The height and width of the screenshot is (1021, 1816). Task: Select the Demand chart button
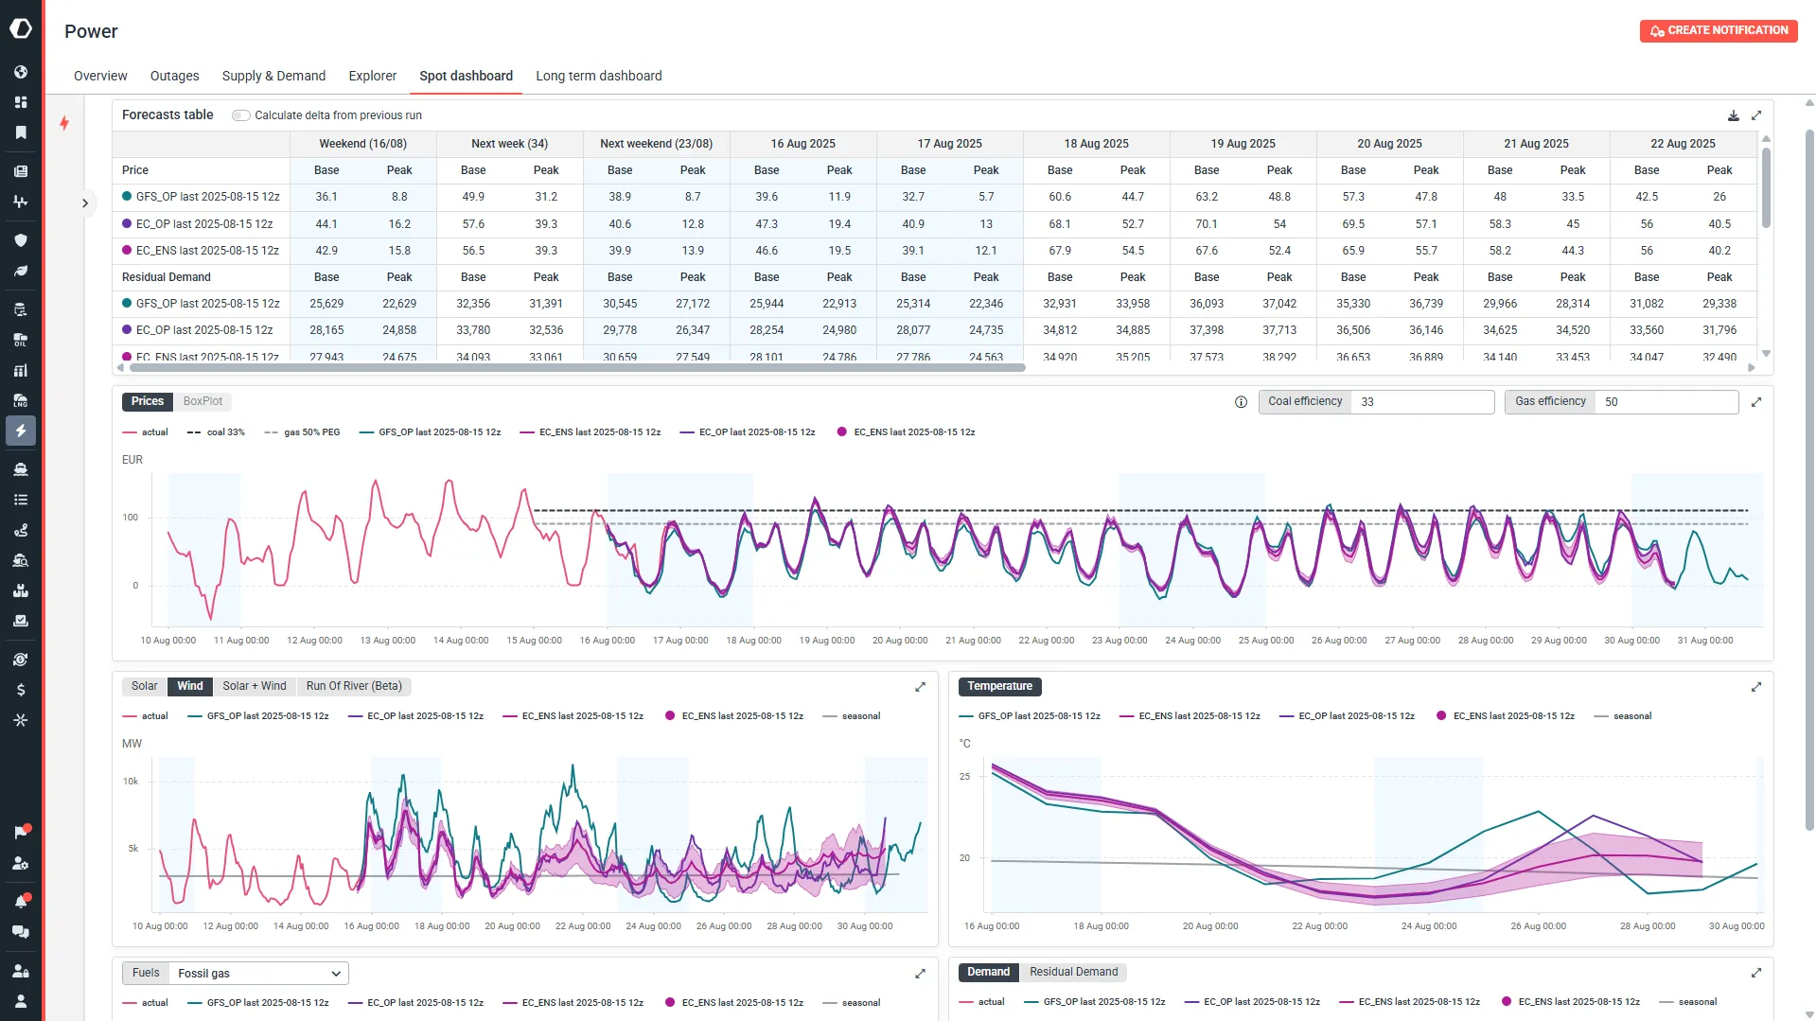coord(988,973)
